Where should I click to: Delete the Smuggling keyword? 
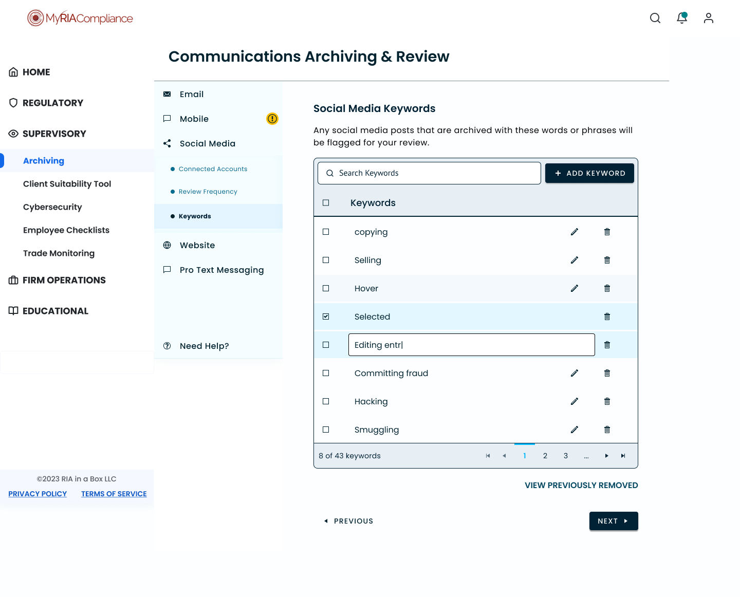point(607,430)
